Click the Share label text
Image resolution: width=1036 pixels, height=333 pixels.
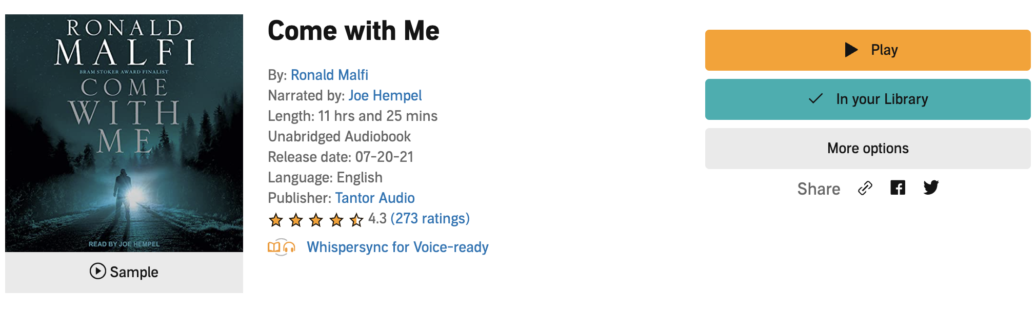pyautogui.click(x=819, y=189)
